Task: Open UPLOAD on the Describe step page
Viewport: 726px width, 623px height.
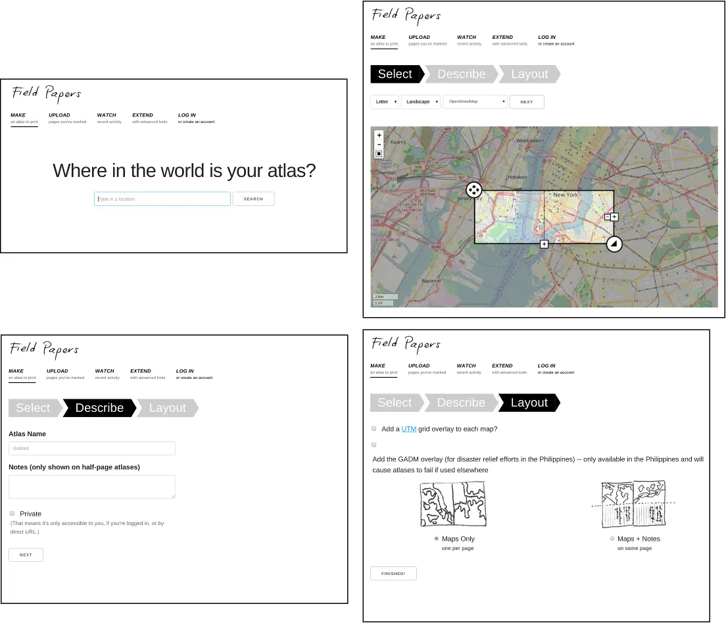Action: click(65, 374)
